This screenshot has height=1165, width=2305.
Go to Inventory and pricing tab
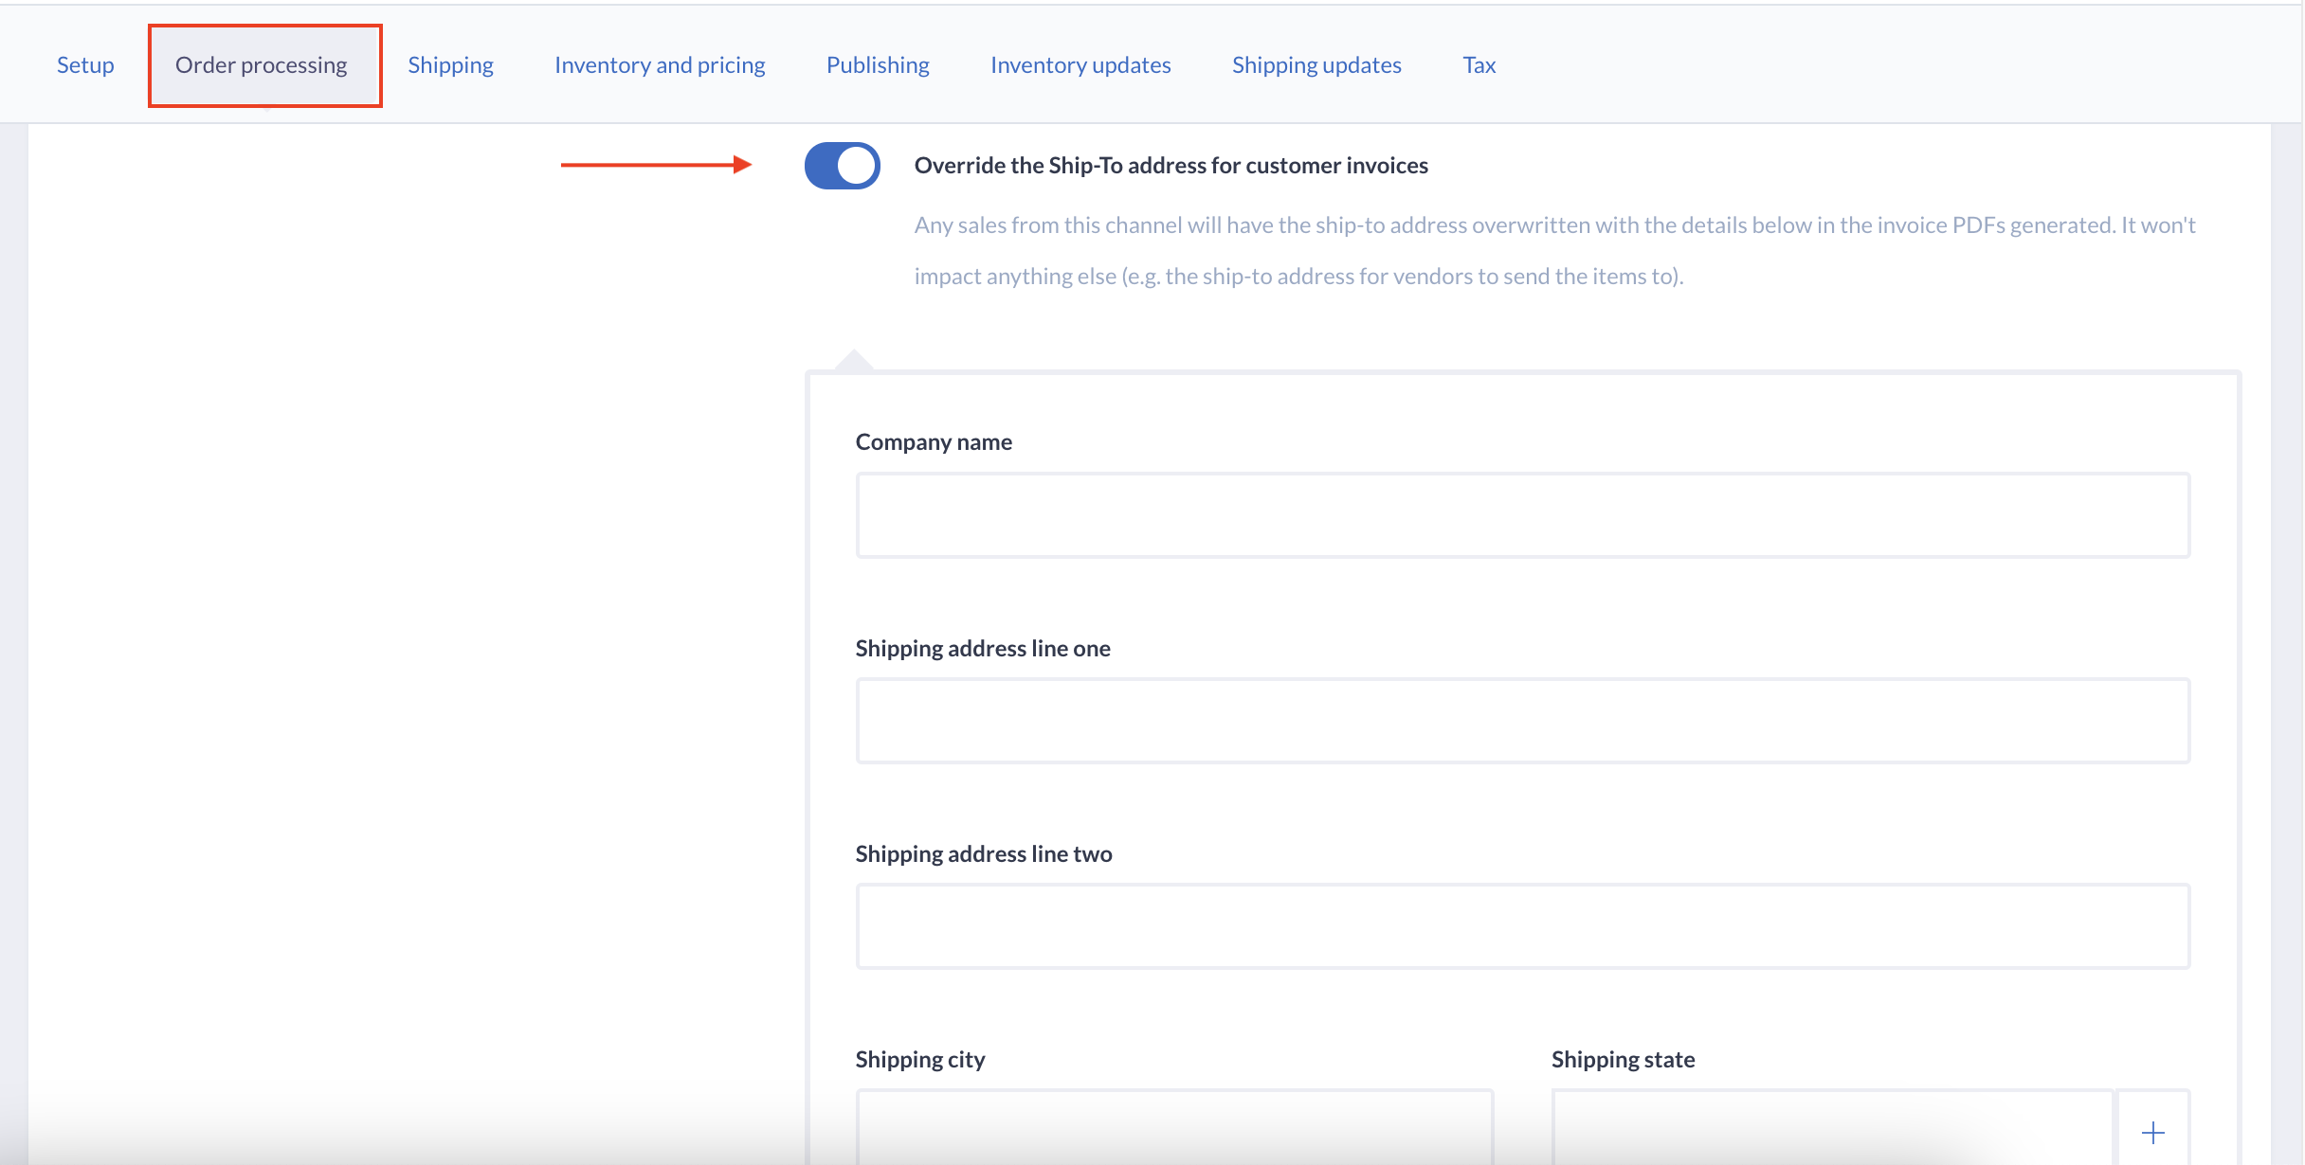click(x=660, y=64)
